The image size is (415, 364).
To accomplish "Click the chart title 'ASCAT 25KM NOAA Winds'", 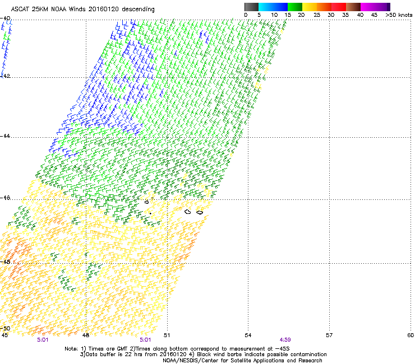I will (49, 10).
